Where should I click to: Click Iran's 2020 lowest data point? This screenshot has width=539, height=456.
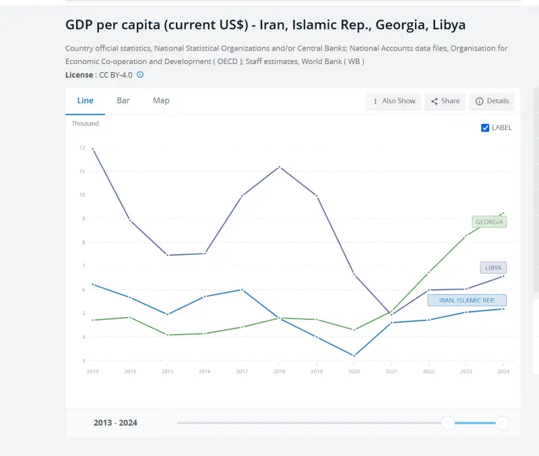point(354,355)
